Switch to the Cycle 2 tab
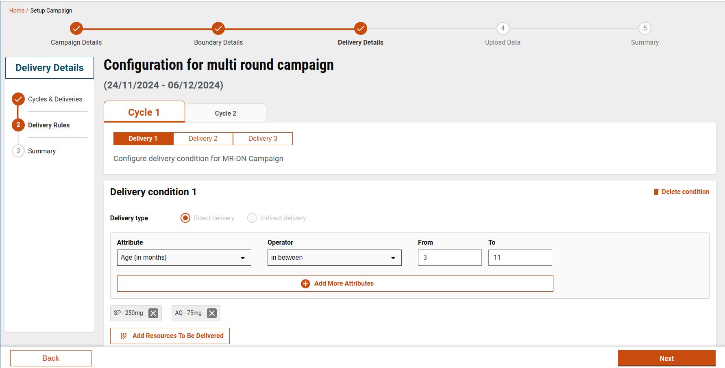725x368 pixels. coord(225,113)
